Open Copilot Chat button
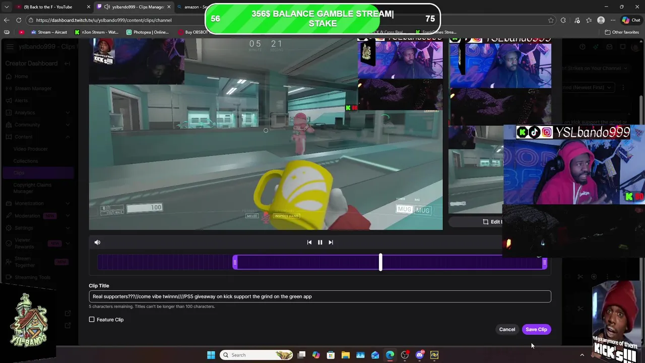The image size is (645, 363). (632, 20)
